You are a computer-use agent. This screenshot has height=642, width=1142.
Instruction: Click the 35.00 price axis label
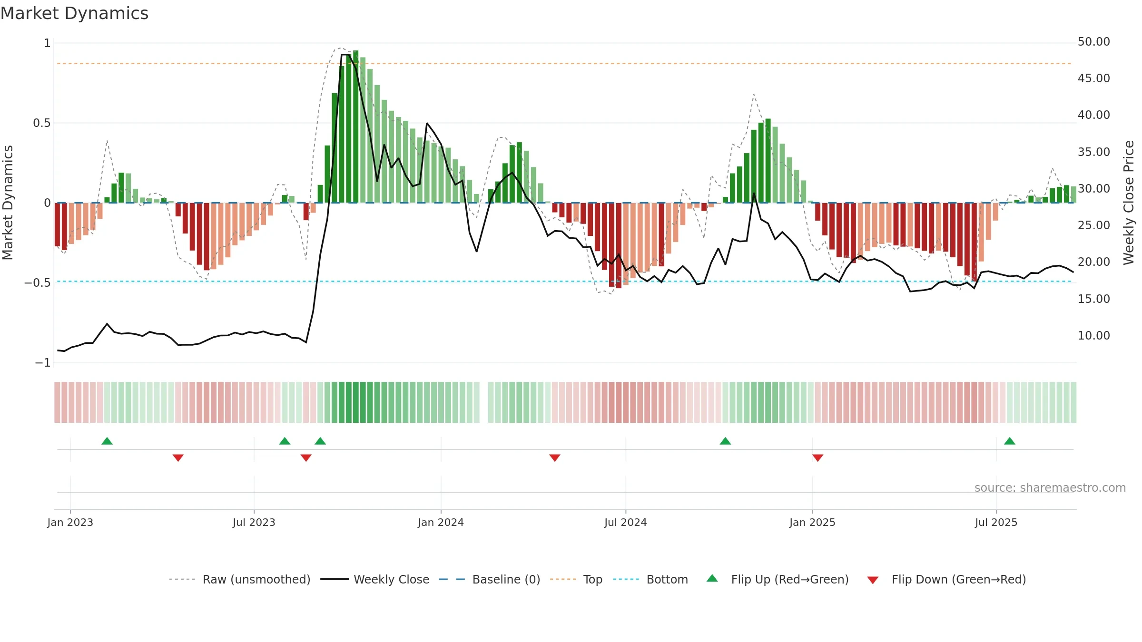[x=1094, y=152]
